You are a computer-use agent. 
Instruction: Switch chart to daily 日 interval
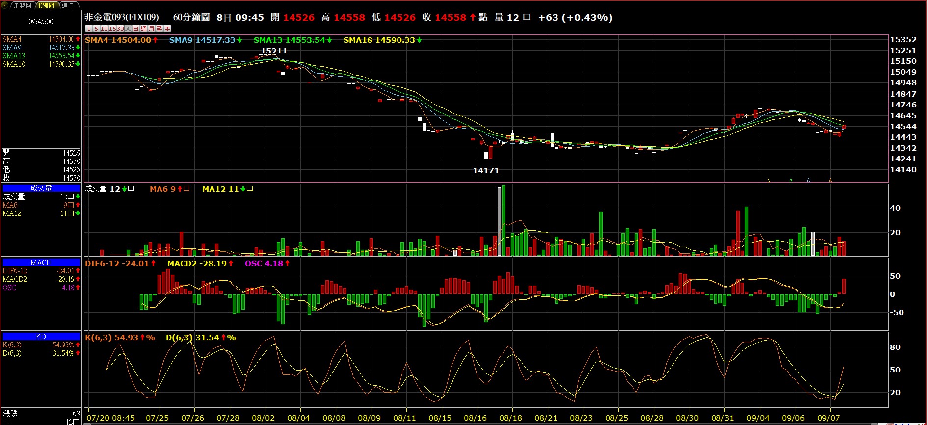(136, 28)
